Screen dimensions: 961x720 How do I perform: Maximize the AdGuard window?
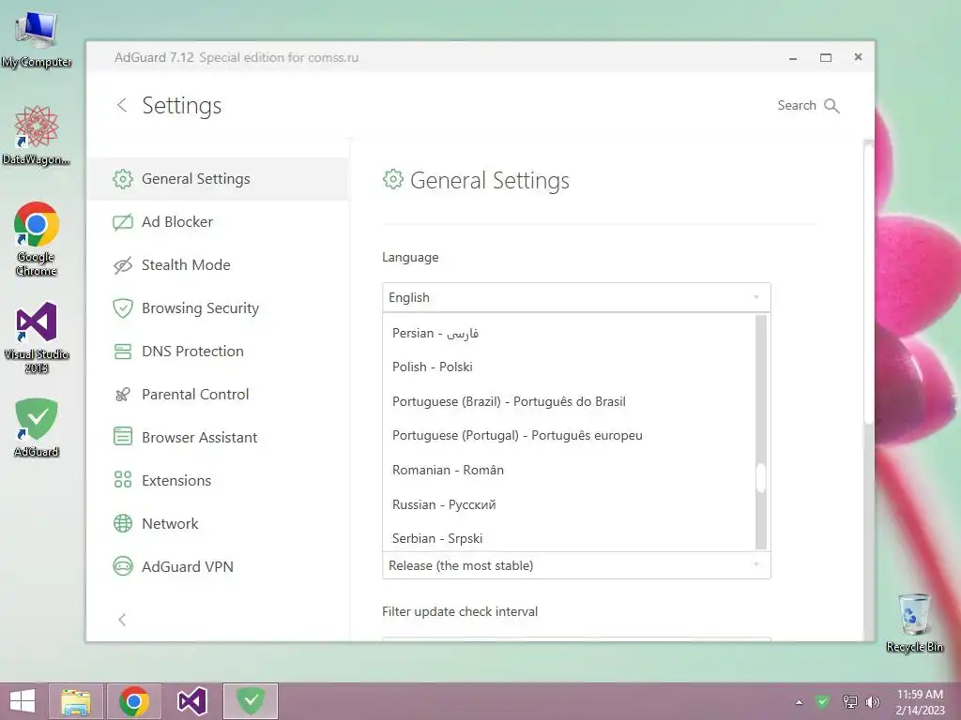[826, 57]
